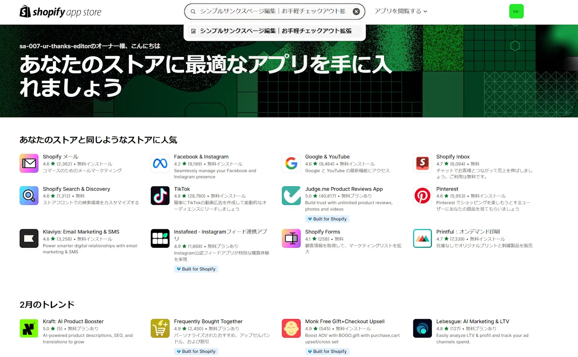
Task: Open the Shopify Forms app icon
Action: [x=291, y=238]
